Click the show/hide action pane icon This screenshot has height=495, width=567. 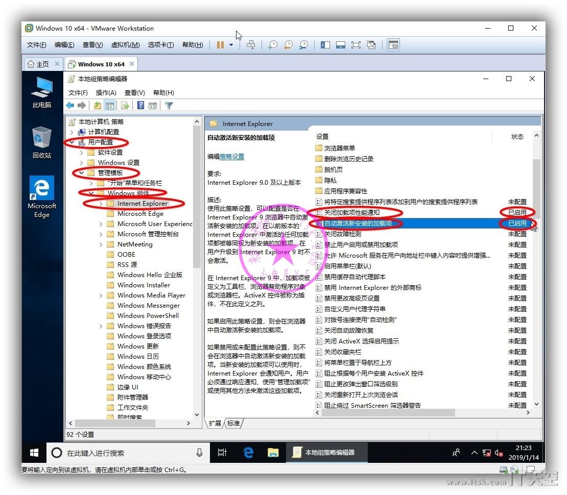pyautogui.click(x=153, y=106)
